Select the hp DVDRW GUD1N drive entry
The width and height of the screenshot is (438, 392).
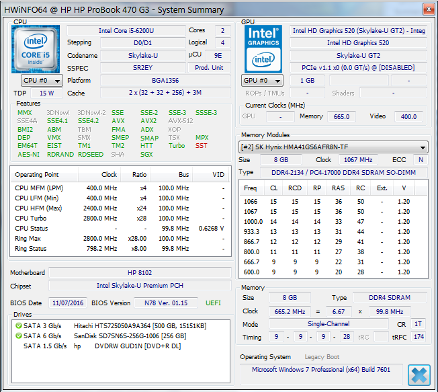tap(120, 346)
